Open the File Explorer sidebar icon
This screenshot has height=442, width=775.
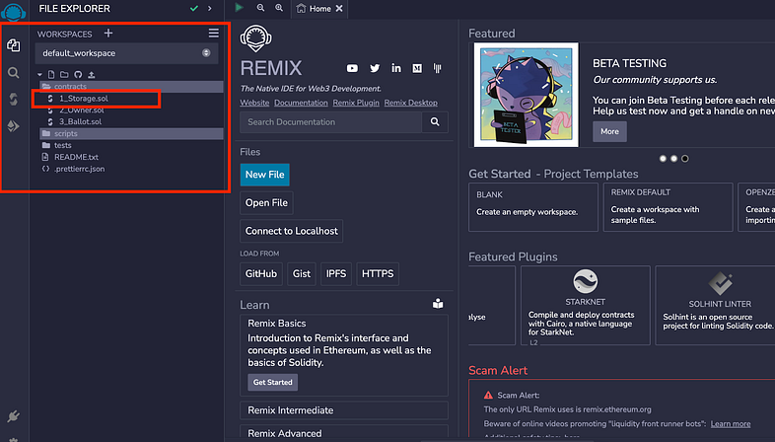(x=14, y=45)
